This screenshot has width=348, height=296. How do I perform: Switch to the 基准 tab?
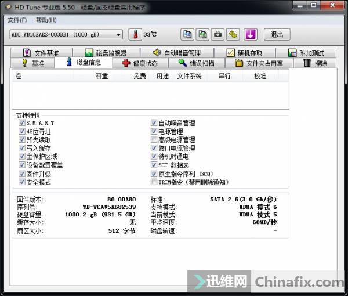tap(32, 63)
